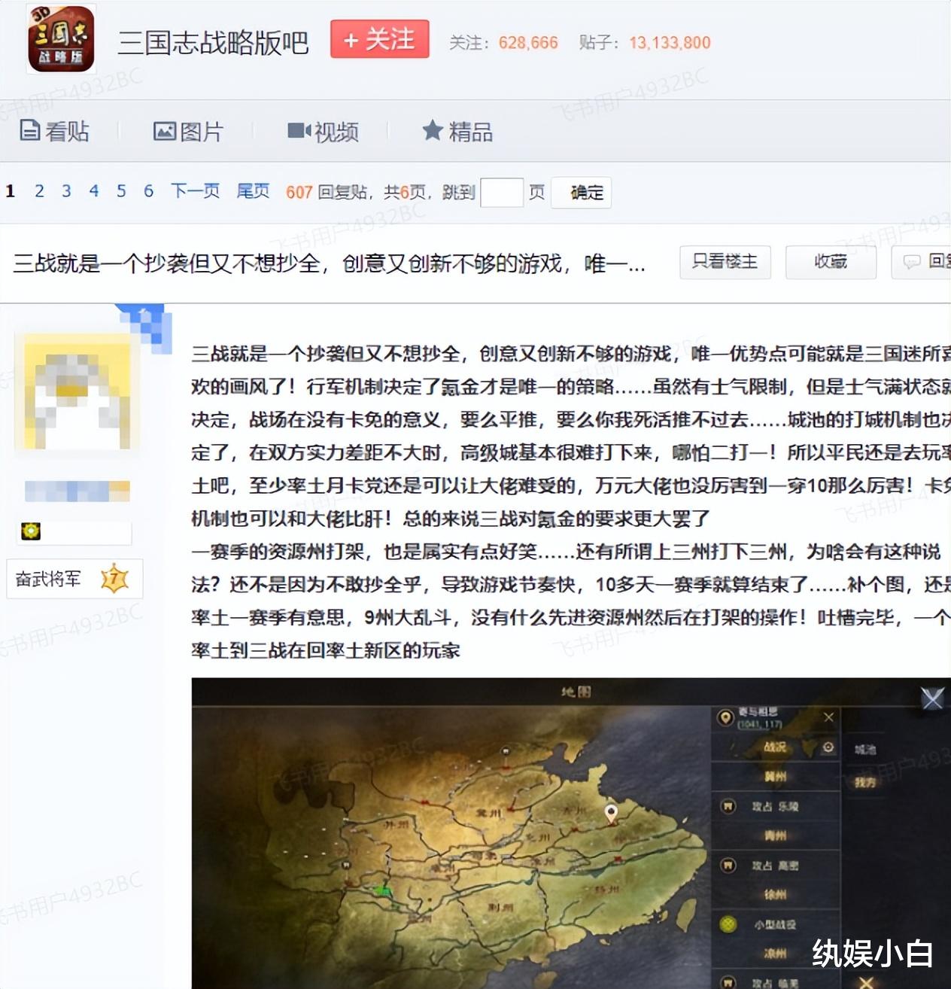951x989 pixels.
Task: Open the 三国志战略版吧 forum title link
Action: 213,43
